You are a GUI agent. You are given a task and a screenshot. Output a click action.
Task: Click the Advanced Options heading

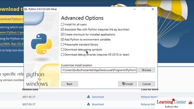82,18
